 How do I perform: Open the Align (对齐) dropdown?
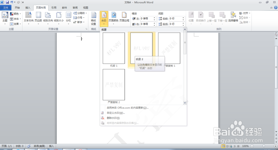tap(245, 13)
